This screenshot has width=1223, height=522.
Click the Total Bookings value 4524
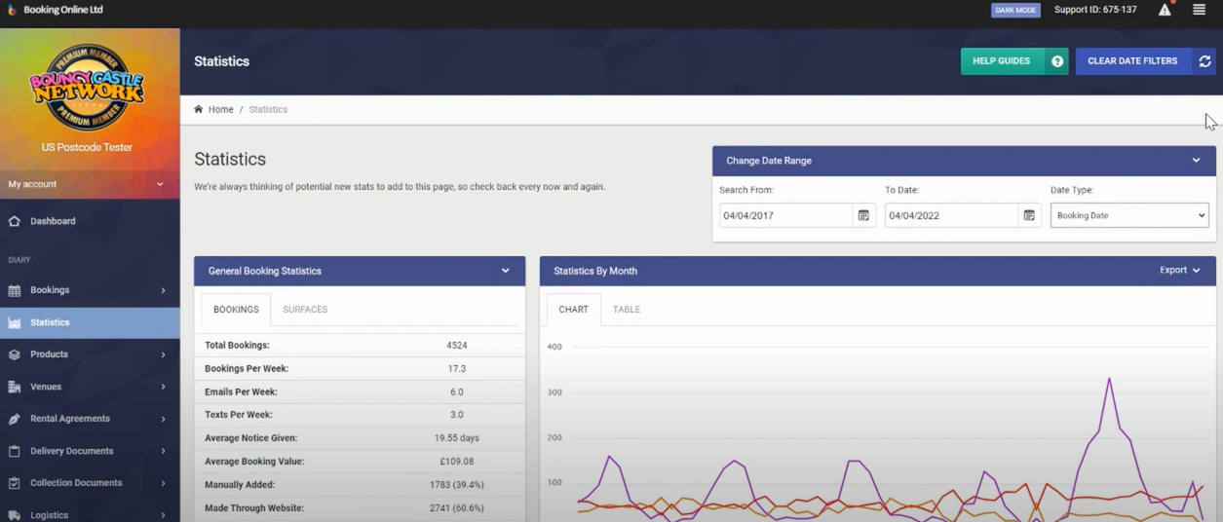[456, 346]
